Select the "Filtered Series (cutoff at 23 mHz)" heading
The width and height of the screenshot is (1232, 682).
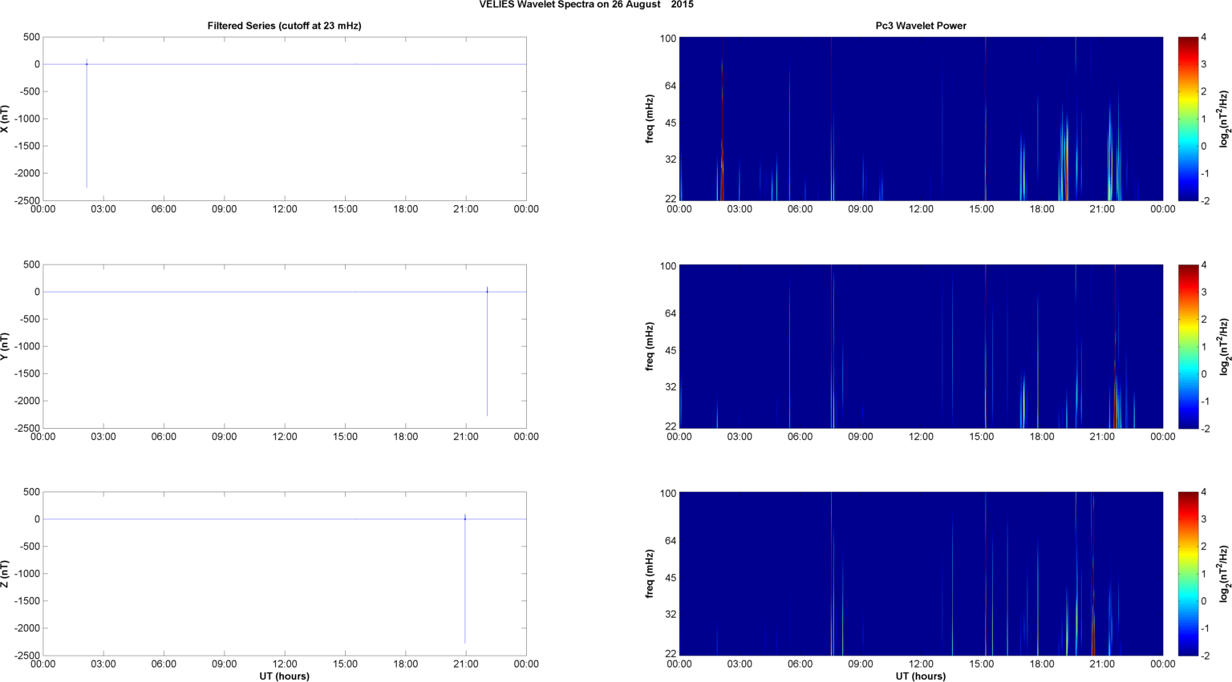click(x=284, y=26)
